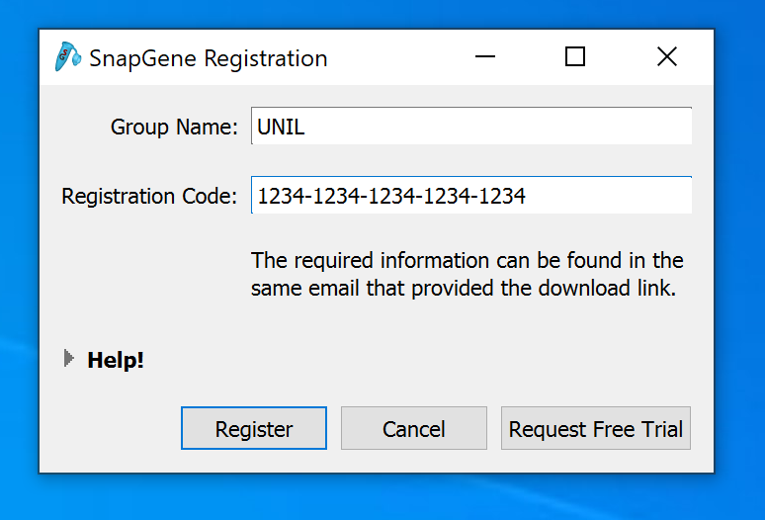Cancel the registration dialog
765x520 pixels.
(x=413, y=429)
